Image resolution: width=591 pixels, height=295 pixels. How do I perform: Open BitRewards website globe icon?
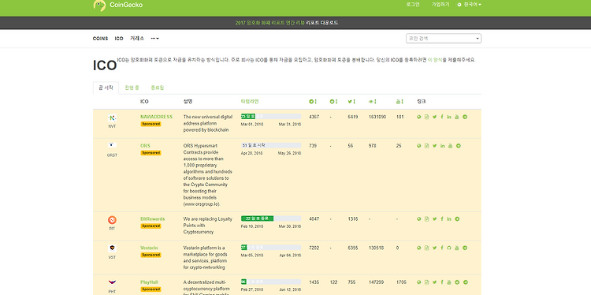click(418, 218)
